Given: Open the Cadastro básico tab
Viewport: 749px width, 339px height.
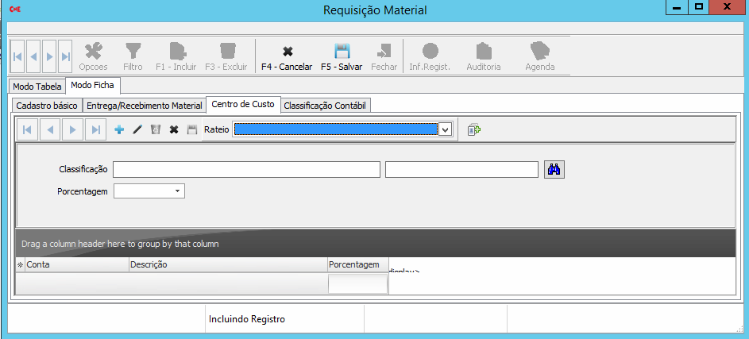Looking at the screenshot, I should [x=47, y=106].
